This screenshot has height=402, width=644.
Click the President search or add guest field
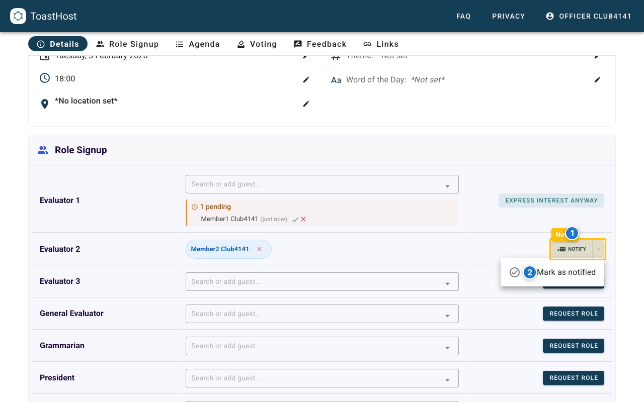coord(312,378)
